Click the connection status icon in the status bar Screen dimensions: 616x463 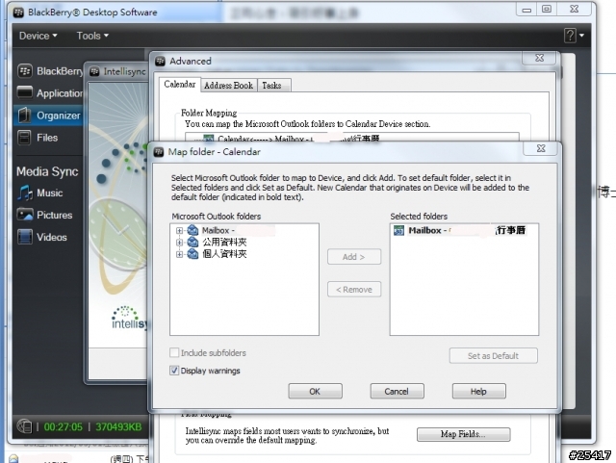[x=24, y=426]
